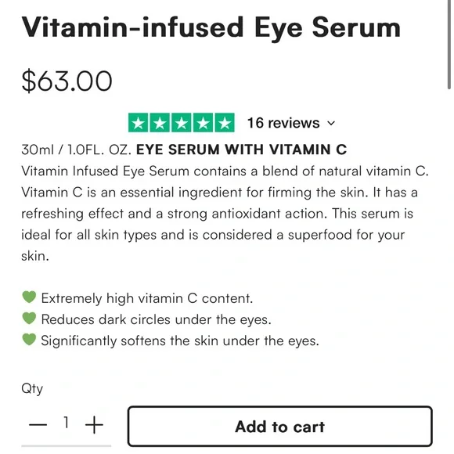Click the quantity value field
This screenshot has width=454, height=454.
coord(67,423)
